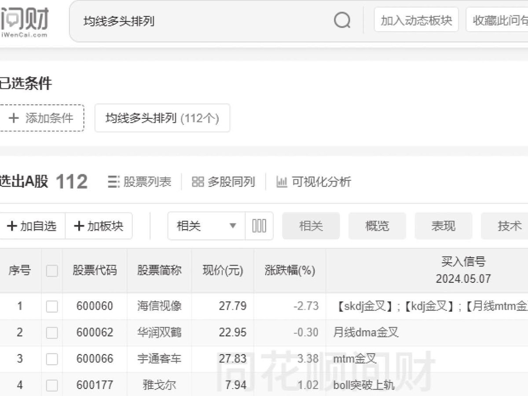Select the 相关 tab button
The height and width of the screenshot is (396, 528).
311,226
